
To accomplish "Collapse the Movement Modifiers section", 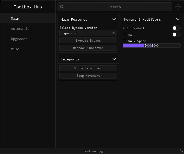I will 178,19.
